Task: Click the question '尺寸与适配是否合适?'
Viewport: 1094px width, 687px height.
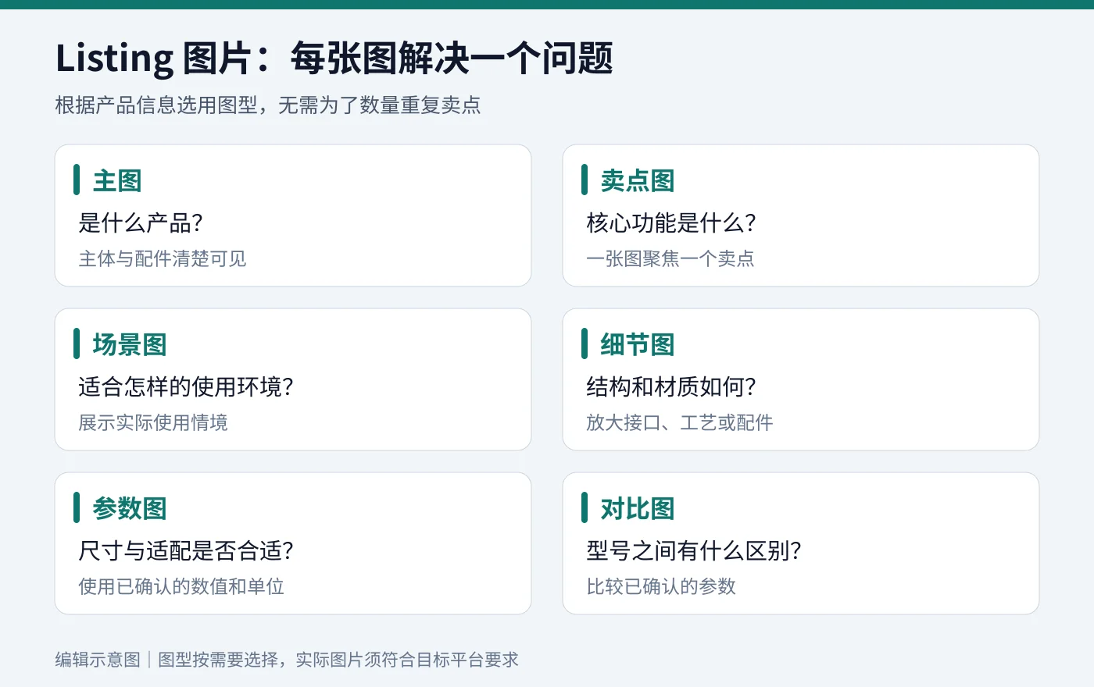Action: (x=186, y=551)
